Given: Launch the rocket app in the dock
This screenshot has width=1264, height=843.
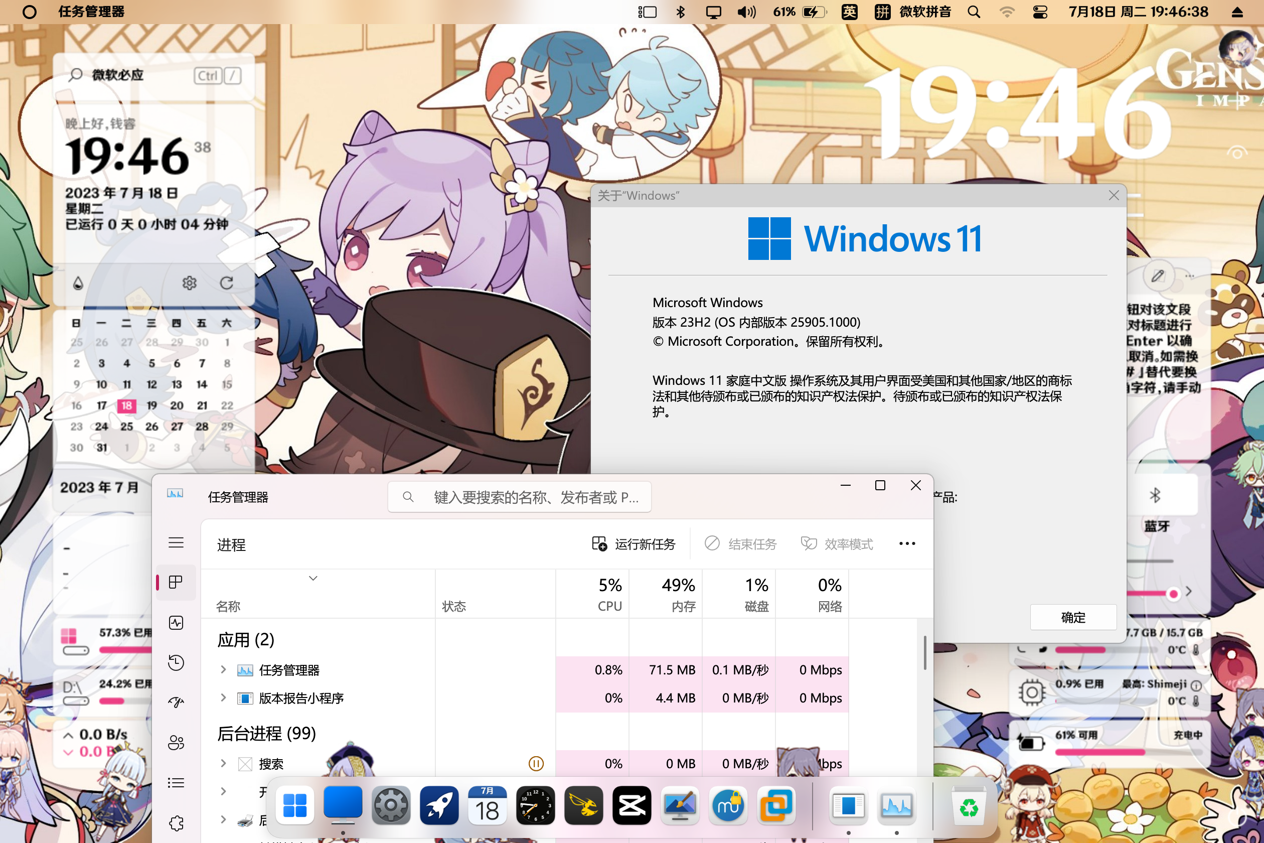Looking at the screenshot, I should point(439,805).
